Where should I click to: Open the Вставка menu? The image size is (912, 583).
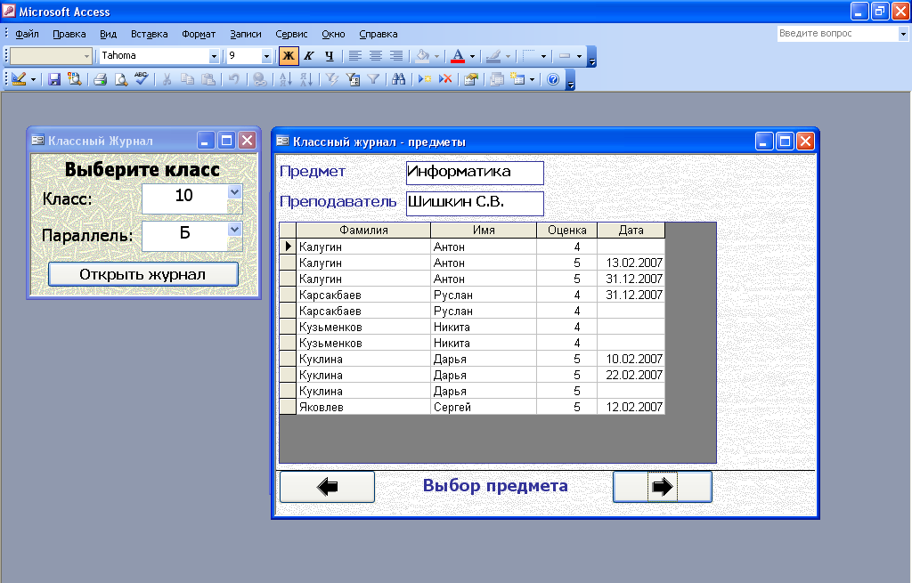click(x=150, y=35)
